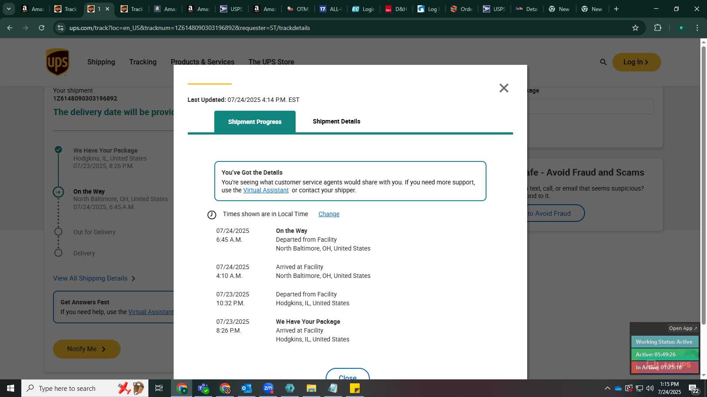Reload the UPS tracking page
The image size is (707, 397).
(x=42, y=28)
